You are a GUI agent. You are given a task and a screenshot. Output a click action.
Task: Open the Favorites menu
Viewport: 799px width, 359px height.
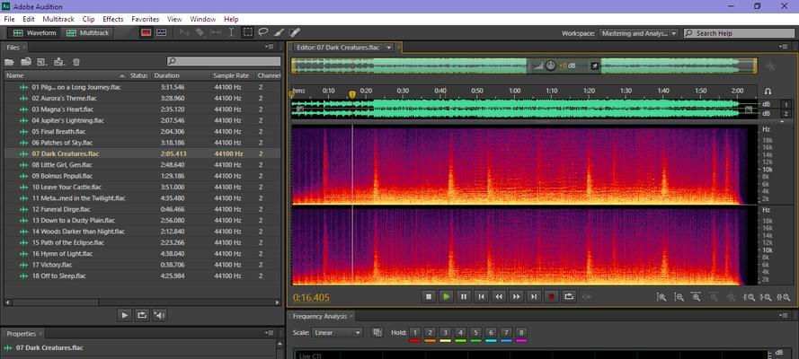(x=146, y=19)
